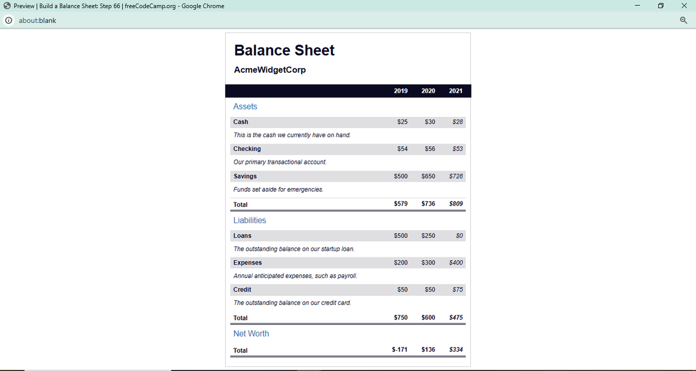Viewport: 696px width, 371px height.
Task: Select Checking 2020 value $56
Action: (430, 149)
